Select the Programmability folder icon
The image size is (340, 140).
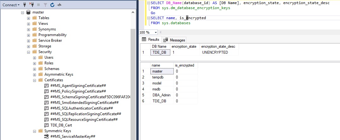(x=34, y=35)
